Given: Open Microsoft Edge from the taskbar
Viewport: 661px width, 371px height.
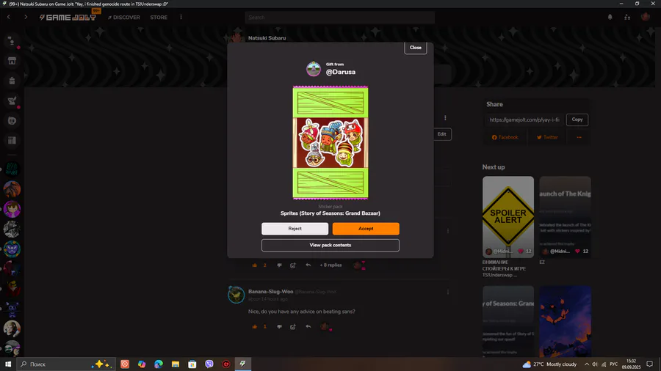Looking at the screenshot, I should 159,364.
